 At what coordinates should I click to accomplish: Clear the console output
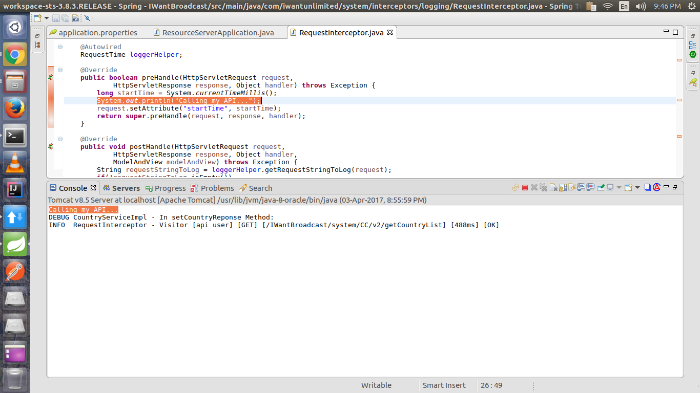[x=553, y=188]
